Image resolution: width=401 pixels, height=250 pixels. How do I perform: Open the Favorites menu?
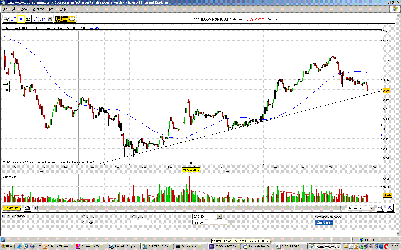click(x=38, y=9)
